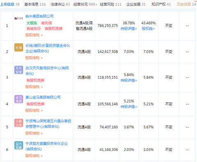The height and width of the screenshot is (162, 197).
Task: Expand 股权结构 under 铁牛集团有限公司
Action: pos(34,35)
